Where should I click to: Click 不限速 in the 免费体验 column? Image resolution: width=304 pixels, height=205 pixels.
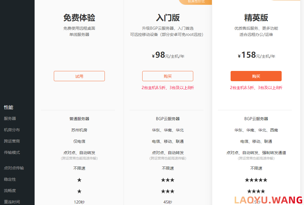79,168
